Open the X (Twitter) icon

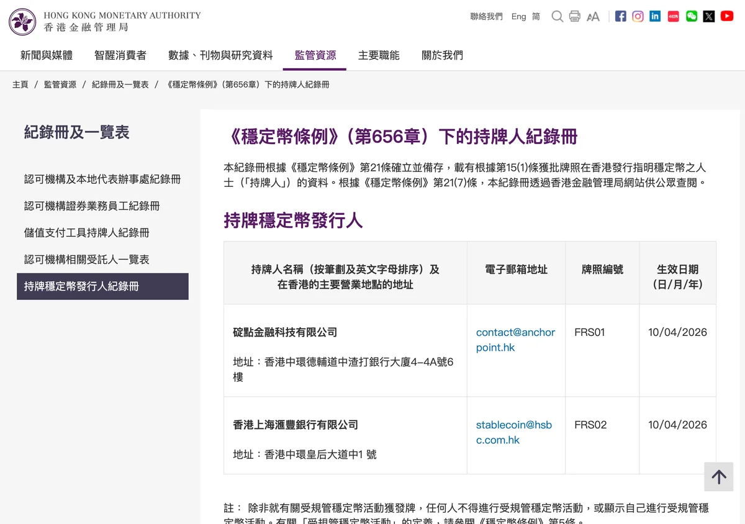click(x=709, y=17)
